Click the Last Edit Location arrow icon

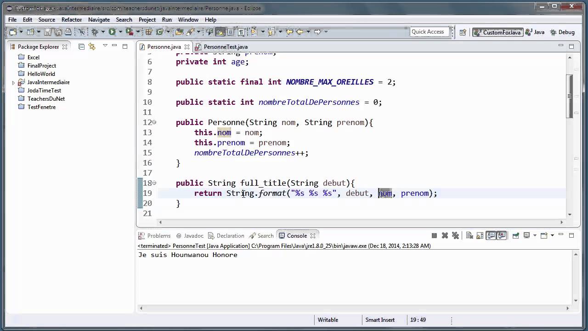point(289,32)
